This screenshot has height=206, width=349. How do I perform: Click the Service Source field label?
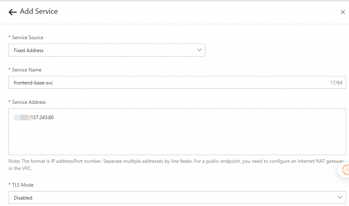coord(28,38)
